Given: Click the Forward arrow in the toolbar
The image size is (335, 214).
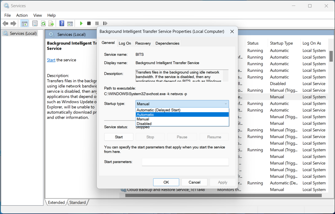Looking at the screenshot, I should click(x=13, y=23).
